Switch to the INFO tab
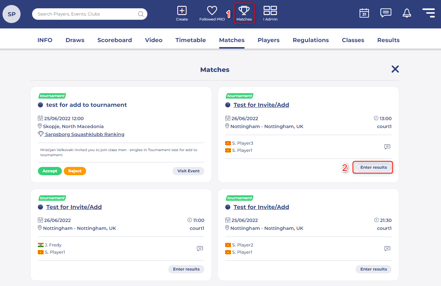Viewport: 441px width, 286px height. pyautogui.click(x=45, y=40)
